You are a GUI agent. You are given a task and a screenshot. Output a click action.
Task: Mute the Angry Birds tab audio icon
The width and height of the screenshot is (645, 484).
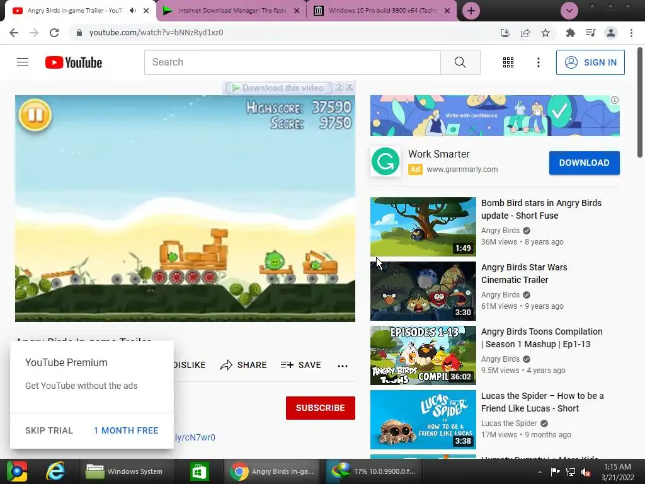[x=132, y=11]
